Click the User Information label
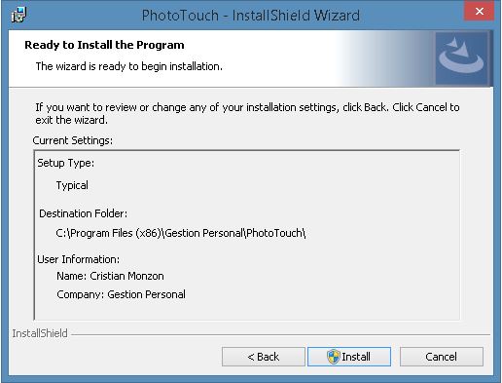502x383 pixels. (x=79, y=259)
